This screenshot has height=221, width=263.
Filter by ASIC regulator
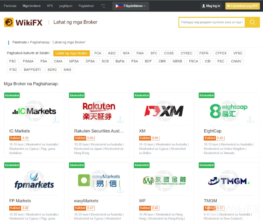point(112,53)
